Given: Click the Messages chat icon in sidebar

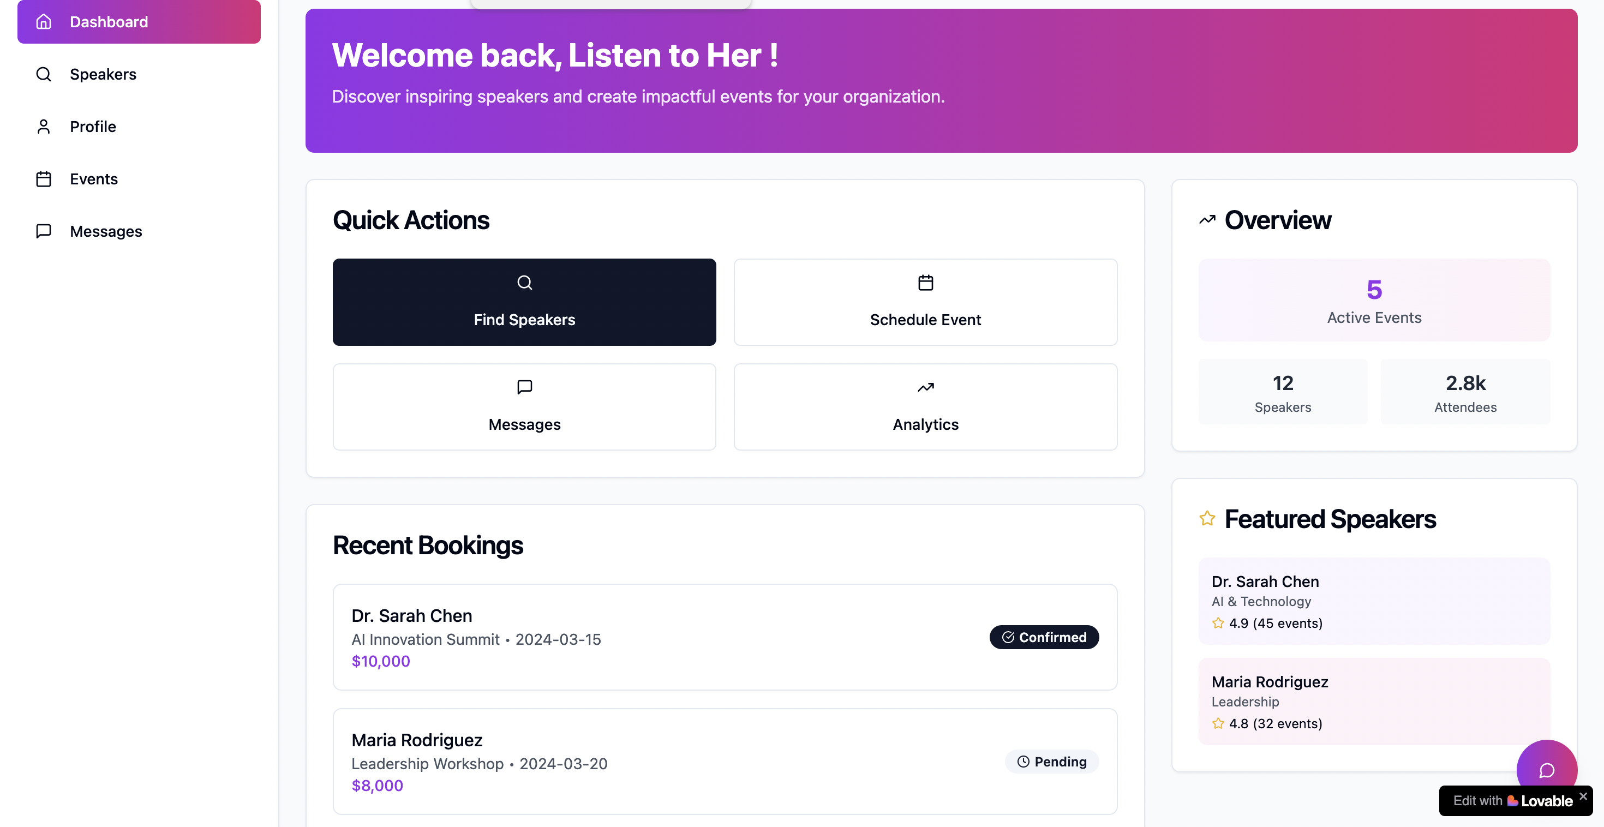Looking at the screenshot, I should tap(44, 231).
